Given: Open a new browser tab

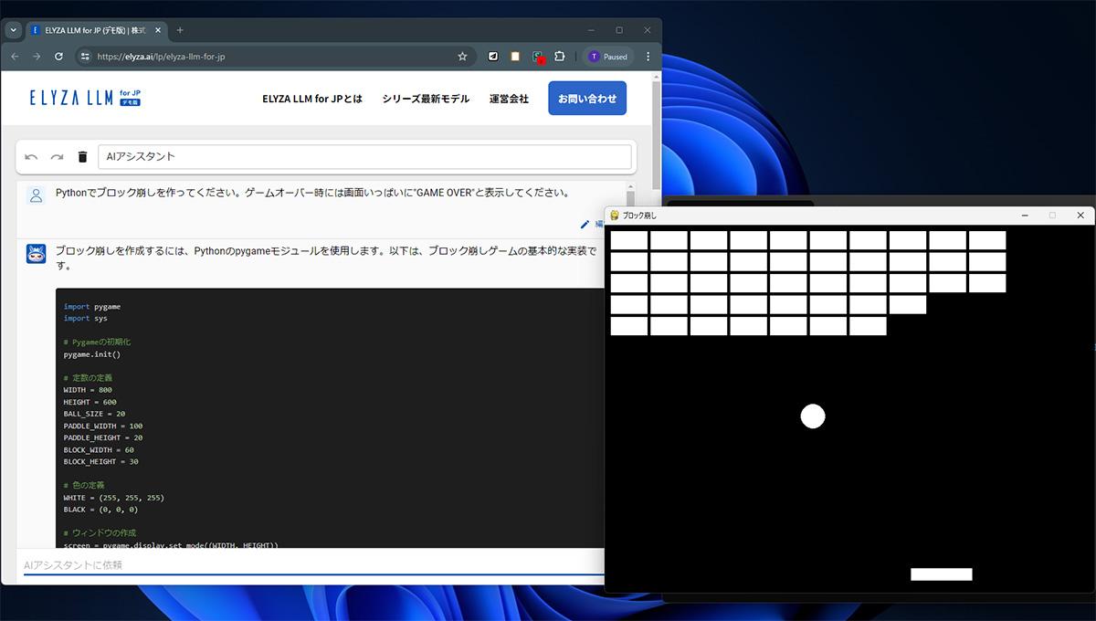Looking at the screenshot, I should pyautogui.click(x=180, y=30).
